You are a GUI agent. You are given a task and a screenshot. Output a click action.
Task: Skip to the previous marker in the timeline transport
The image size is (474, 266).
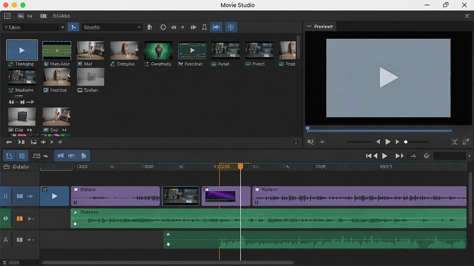[x=368, y=156]
